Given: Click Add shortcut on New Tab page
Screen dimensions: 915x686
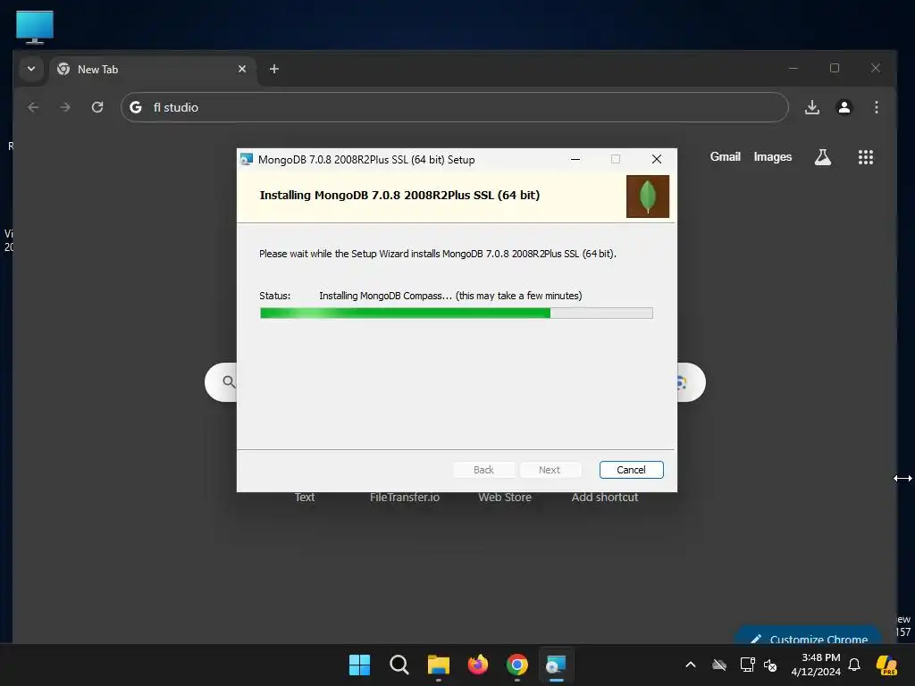Looking at the screenshot, I should point(605,498).
